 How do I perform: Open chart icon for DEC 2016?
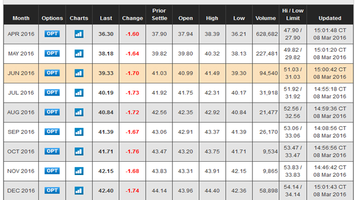pos(79,191)
